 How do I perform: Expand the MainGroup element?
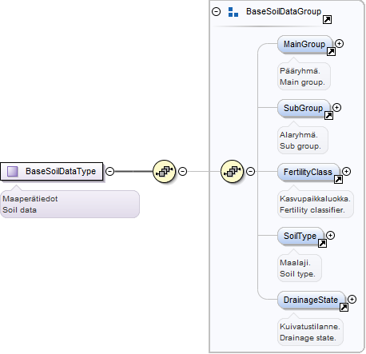point(339,43)
